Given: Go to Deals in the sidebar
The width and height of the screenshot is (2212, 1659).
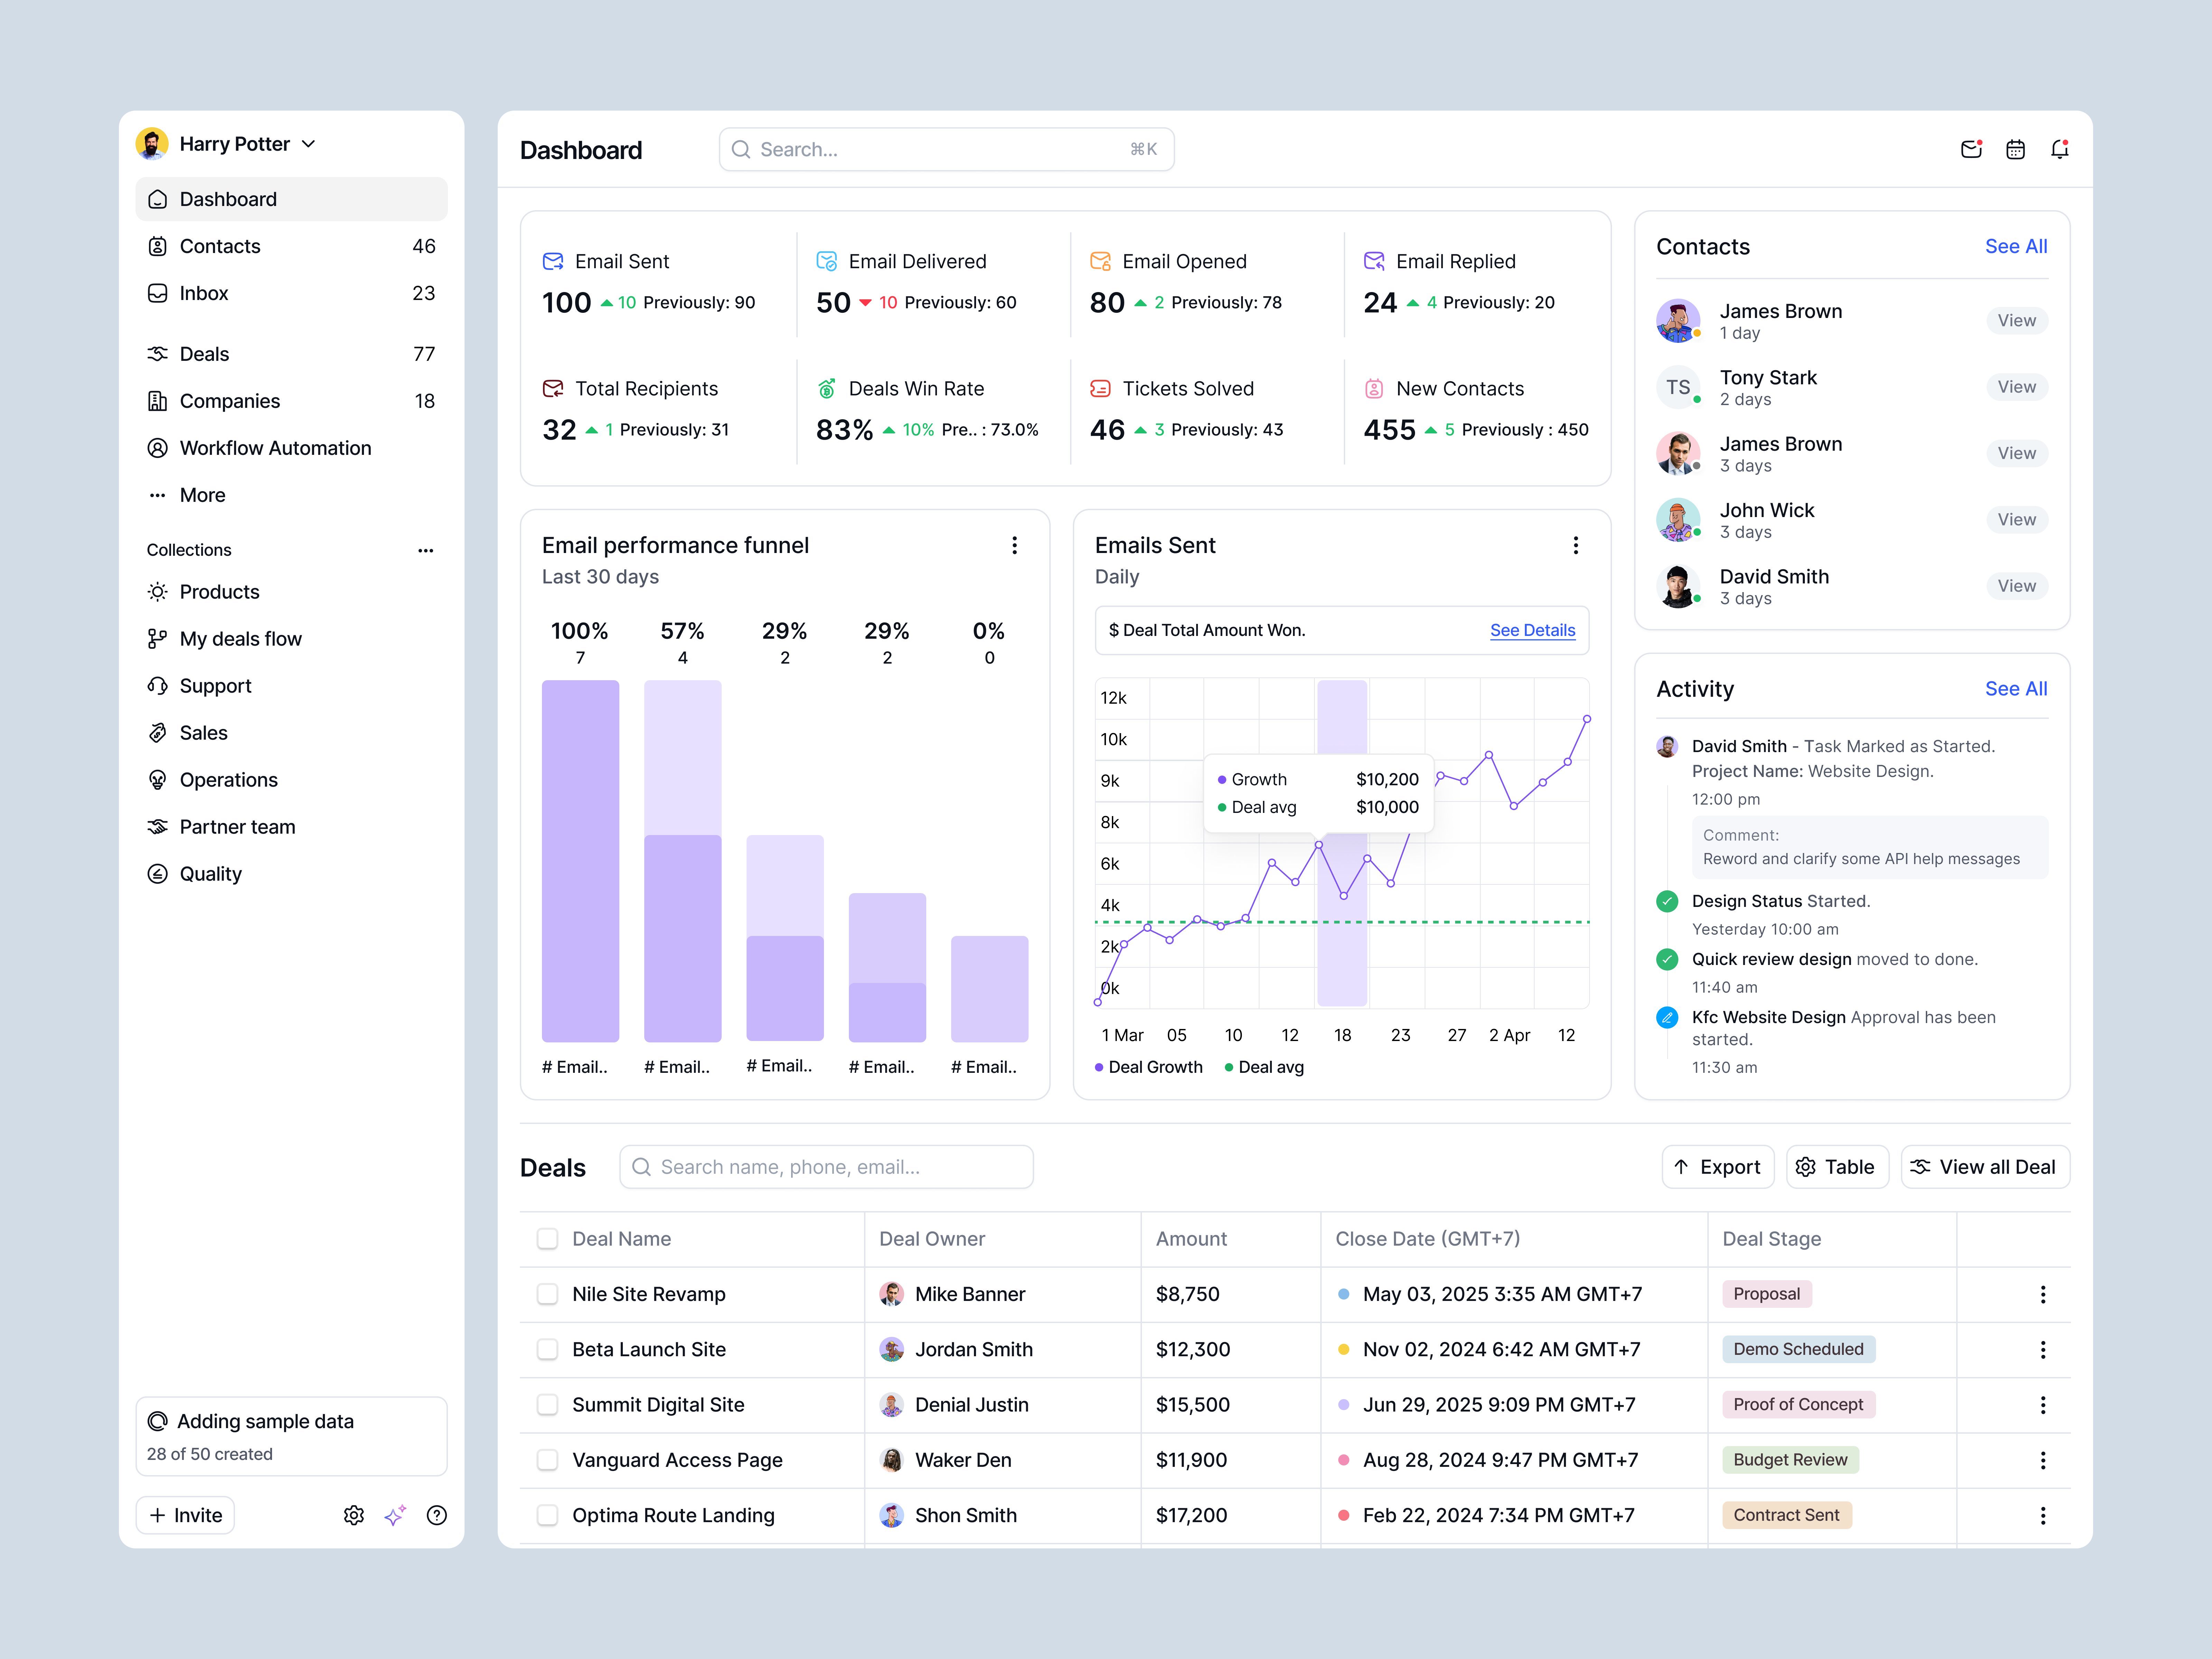Looking at the screenshot, I should [291, 354].
